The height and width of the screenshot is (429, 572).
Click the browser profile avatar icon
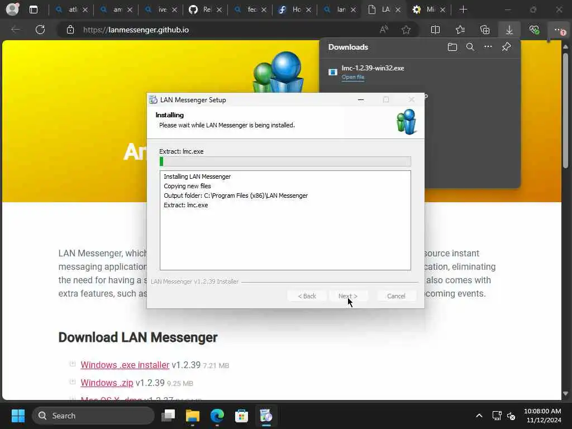point(12,9)
